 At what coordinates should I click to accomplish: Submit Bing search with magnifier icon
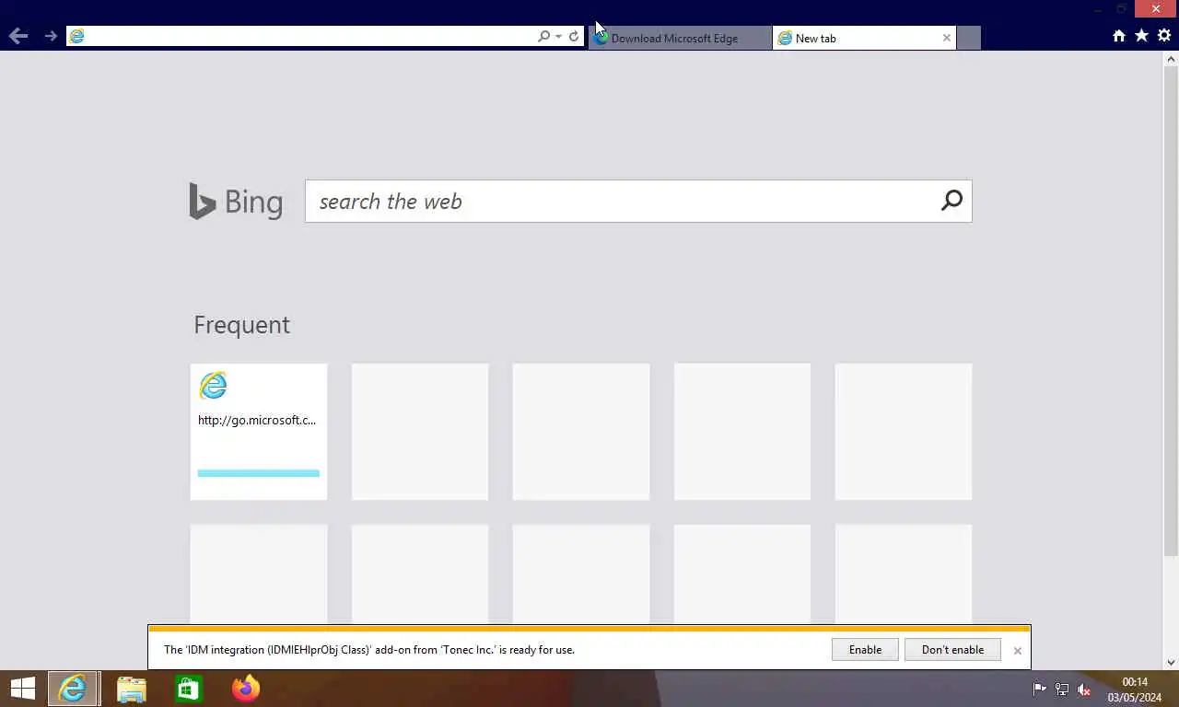pyautogui.click(x=951, y=201)
